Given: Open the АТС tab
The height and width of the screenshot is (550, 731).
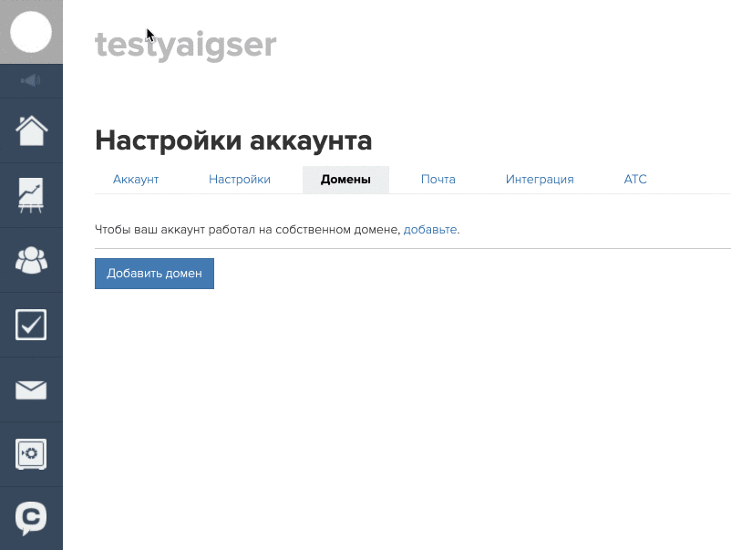Looking at the screenshot, I should pos(635,180).
